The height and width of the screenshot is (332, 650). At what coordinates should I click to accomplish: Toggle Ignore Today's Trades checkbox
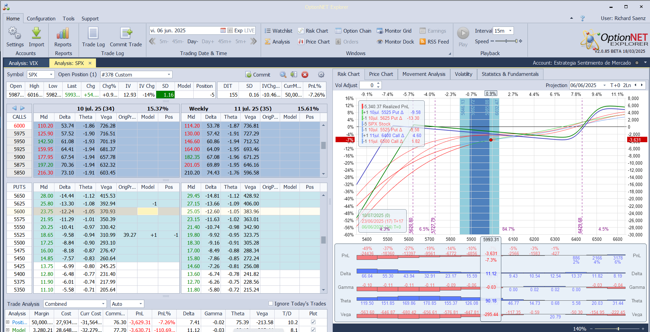pyautogui.click(x=271, y=303)
